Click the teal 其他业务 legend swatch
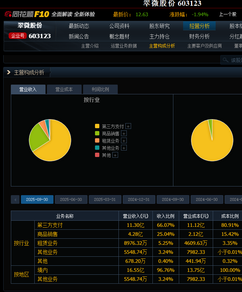242x292 pixels. pyautogui.click(x=97, y=148)
